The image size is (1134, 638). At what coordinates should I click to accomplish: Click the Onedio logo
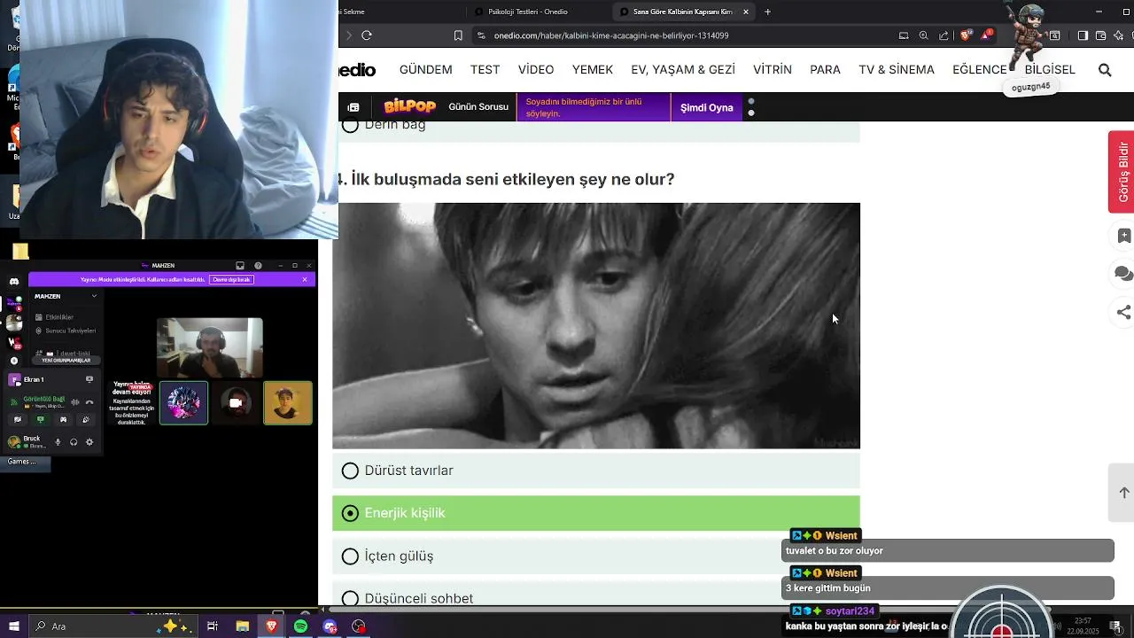pyautogui.click(x=357, y=70)
